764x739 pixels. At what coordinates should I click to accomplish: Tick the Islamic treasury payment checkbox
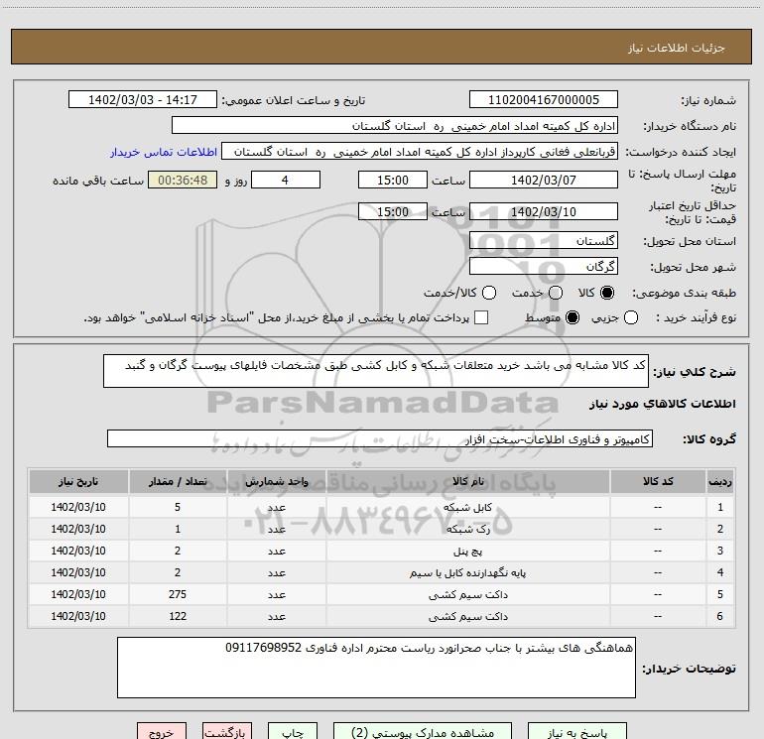coord(481,317)
